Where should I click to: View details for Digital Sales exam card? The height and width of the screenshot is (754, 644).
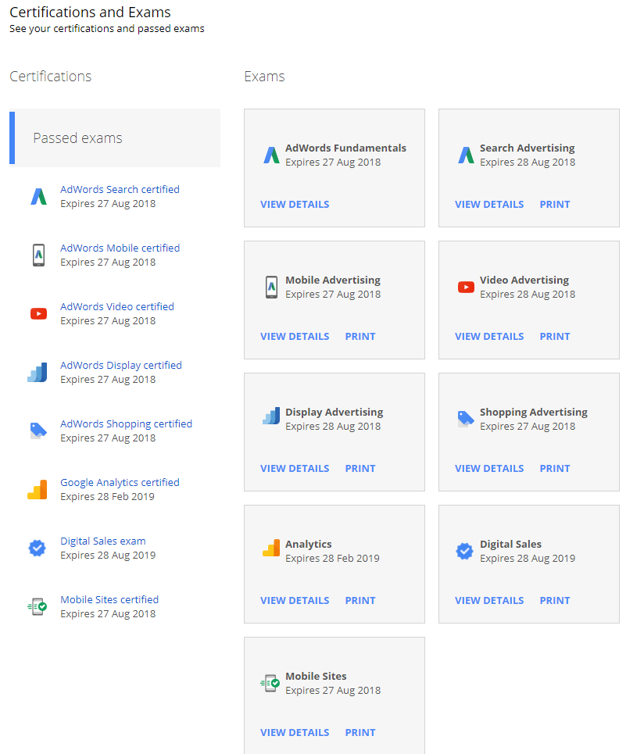tap(489, 601)
